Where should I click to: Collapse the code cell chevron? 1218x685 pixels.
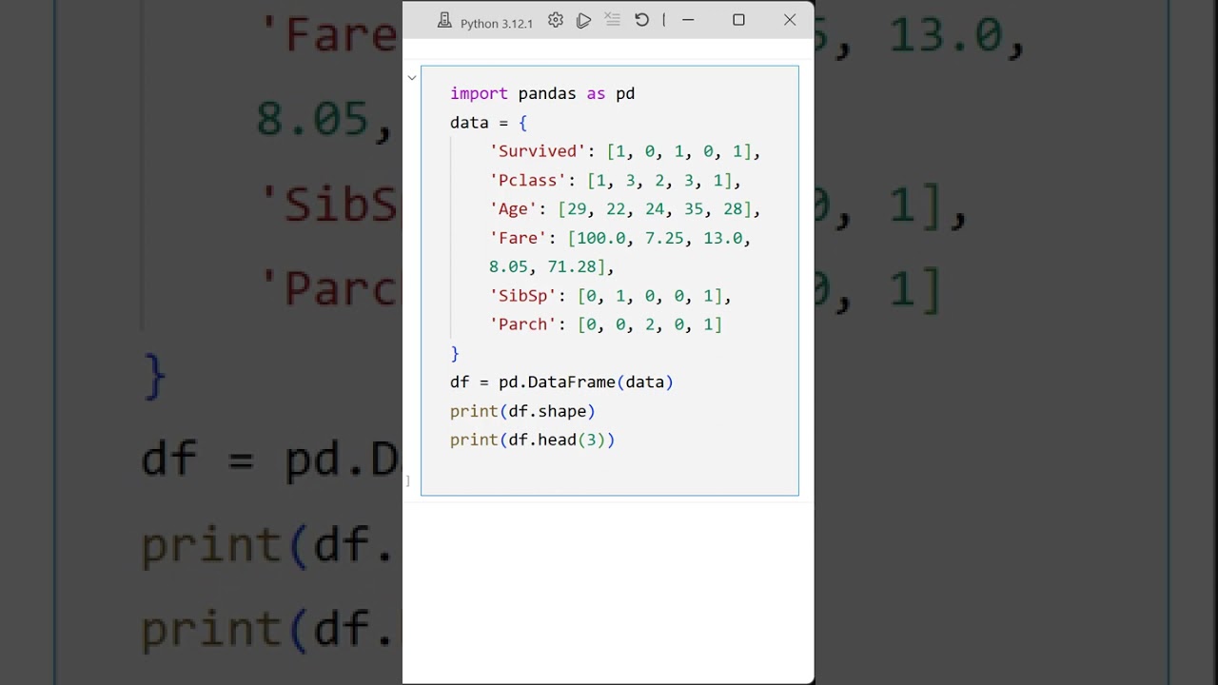[x=412, y=78]
